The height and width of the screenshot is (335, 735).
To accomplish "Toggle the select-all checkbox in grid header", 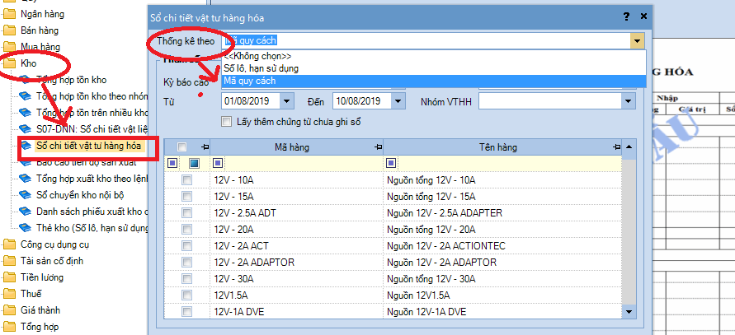I will click(x=181, y=147).
